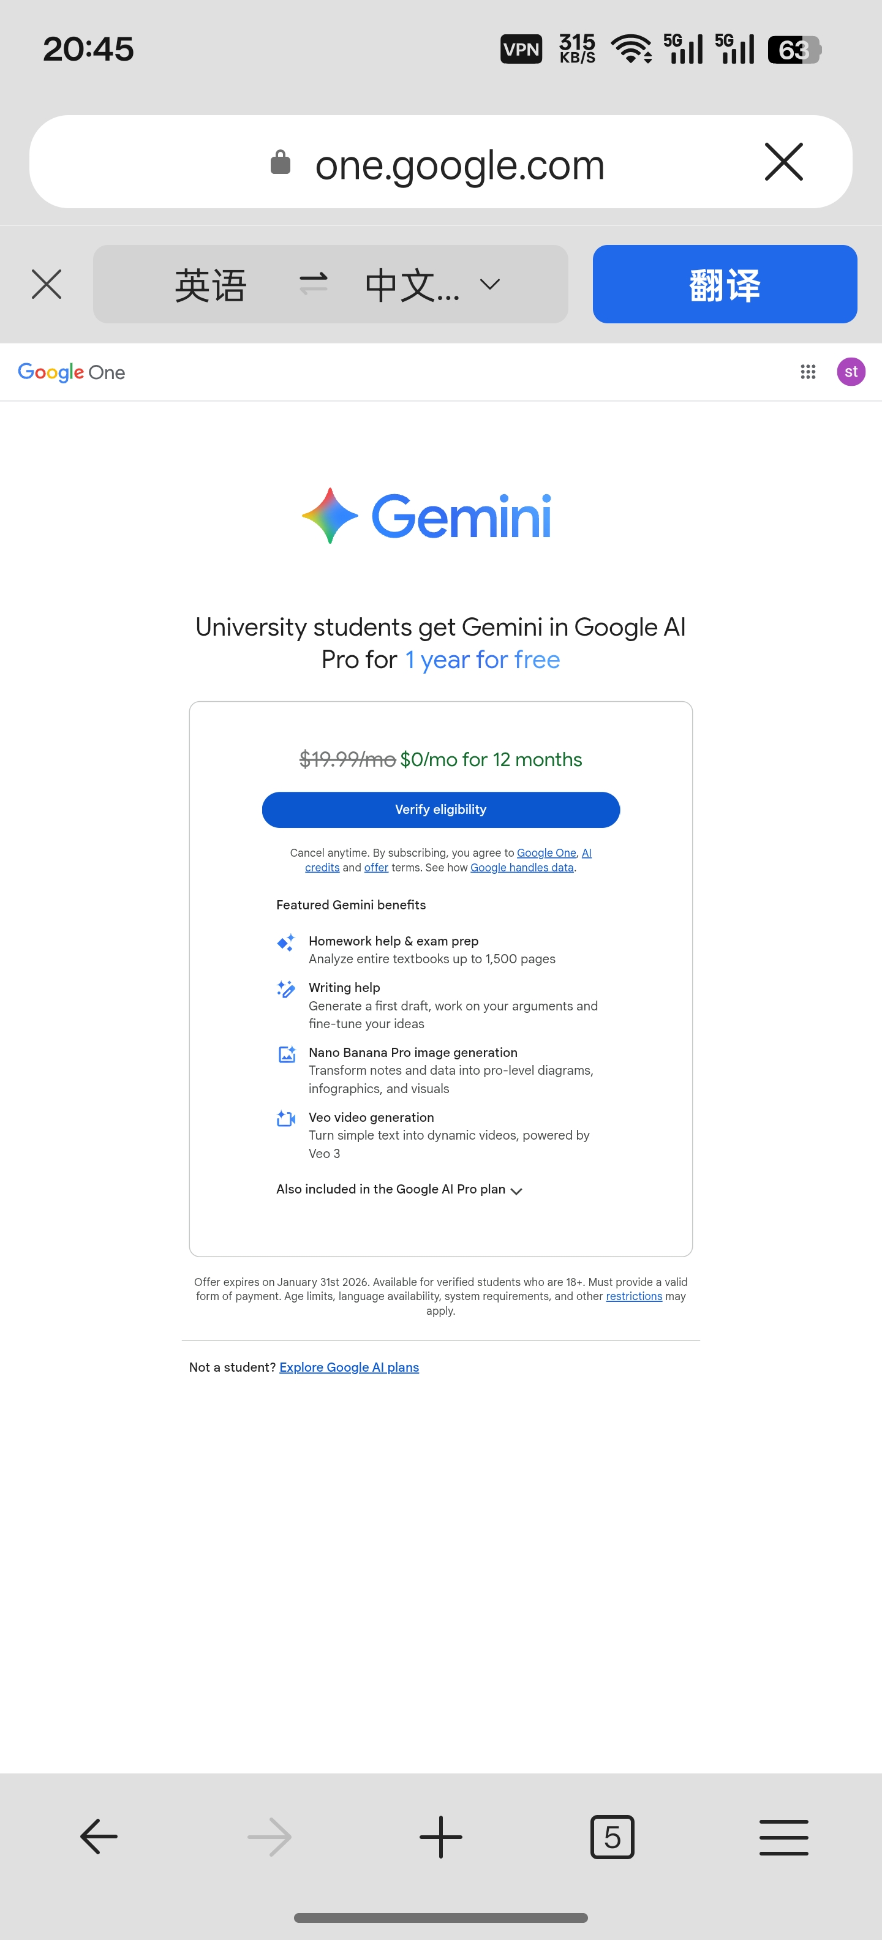This screenshot has width=882, height=1940.
Task: Follow 'Google handles data' link
Action: click(x=521, y=868)
